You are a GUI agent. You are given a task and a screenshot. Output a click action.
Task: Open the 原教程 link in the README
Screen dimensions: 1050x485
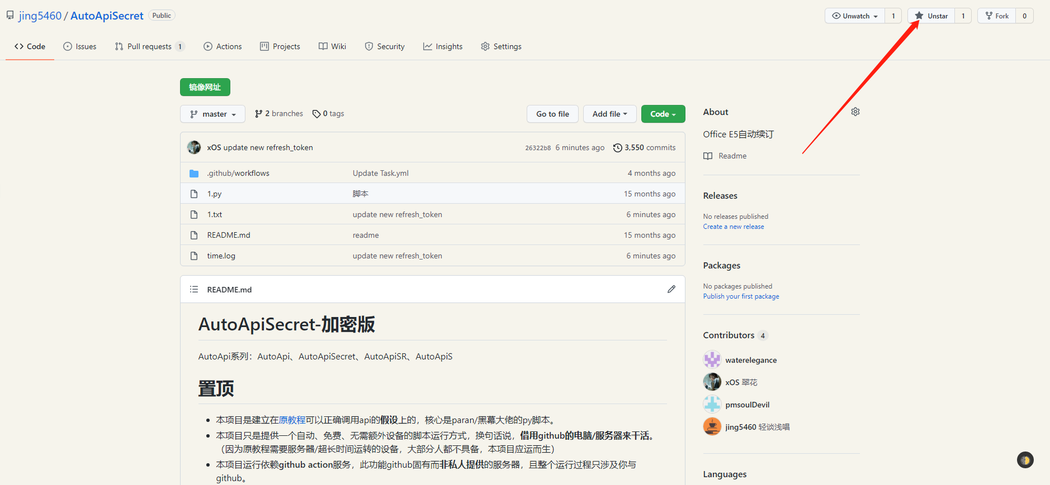pos(292,420)
